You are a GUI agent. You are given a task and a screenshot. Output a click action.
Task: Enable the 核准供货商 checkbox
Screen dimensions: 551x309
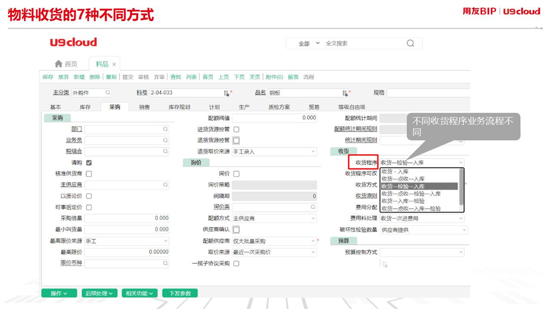[89, 174]
